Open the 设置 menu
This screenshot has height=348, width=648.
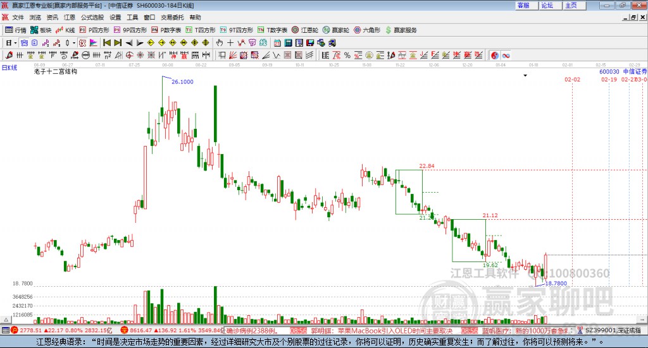coord(115,17)
